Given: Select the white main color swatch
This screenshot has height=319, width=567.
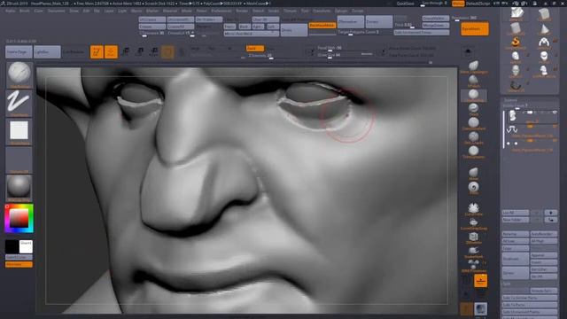Looking at the screenshot, I should click(26, 246).
